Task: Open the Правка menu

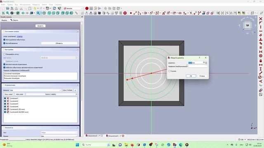Action: [x=10, y=5]
